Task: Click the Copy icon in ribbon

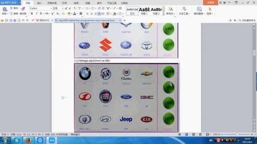Action: click(11, 14)
